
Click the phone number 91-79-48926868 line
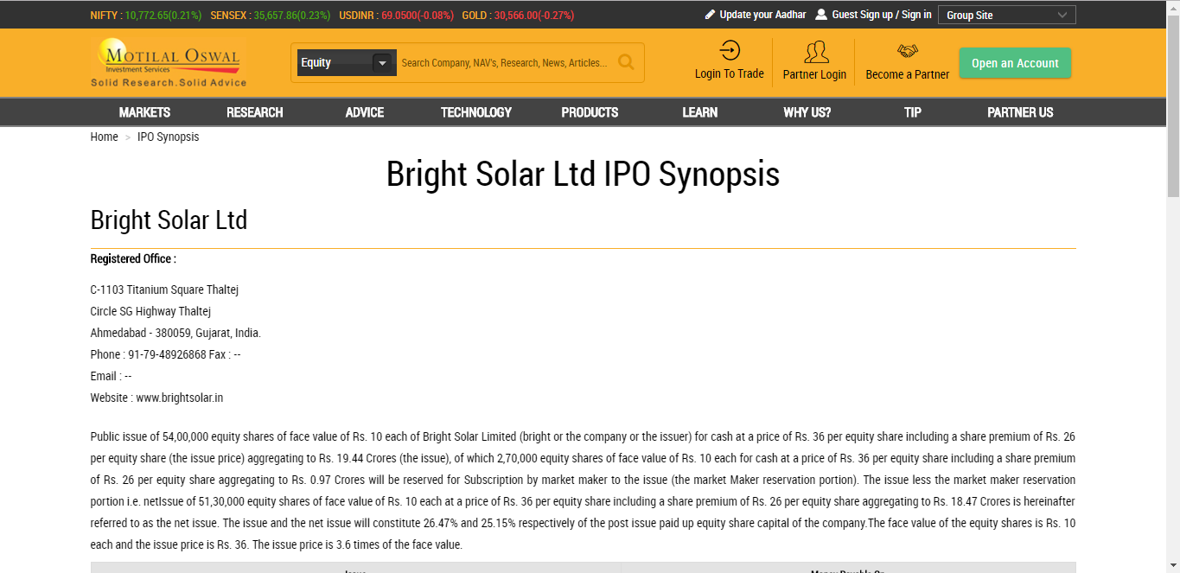tap(165, 354)
